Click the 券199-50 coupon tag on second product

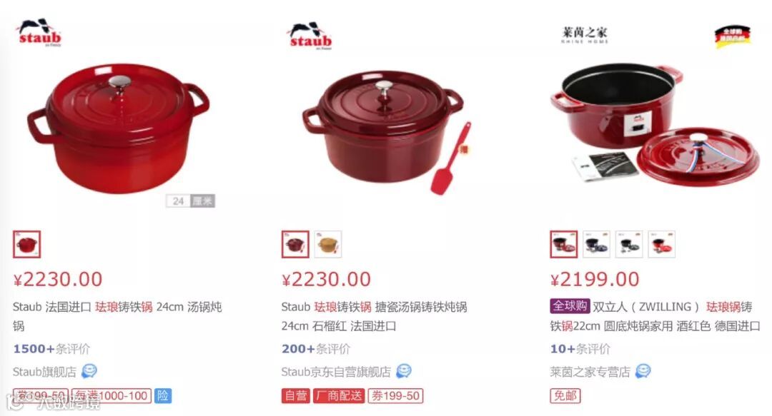pos(395,395)
